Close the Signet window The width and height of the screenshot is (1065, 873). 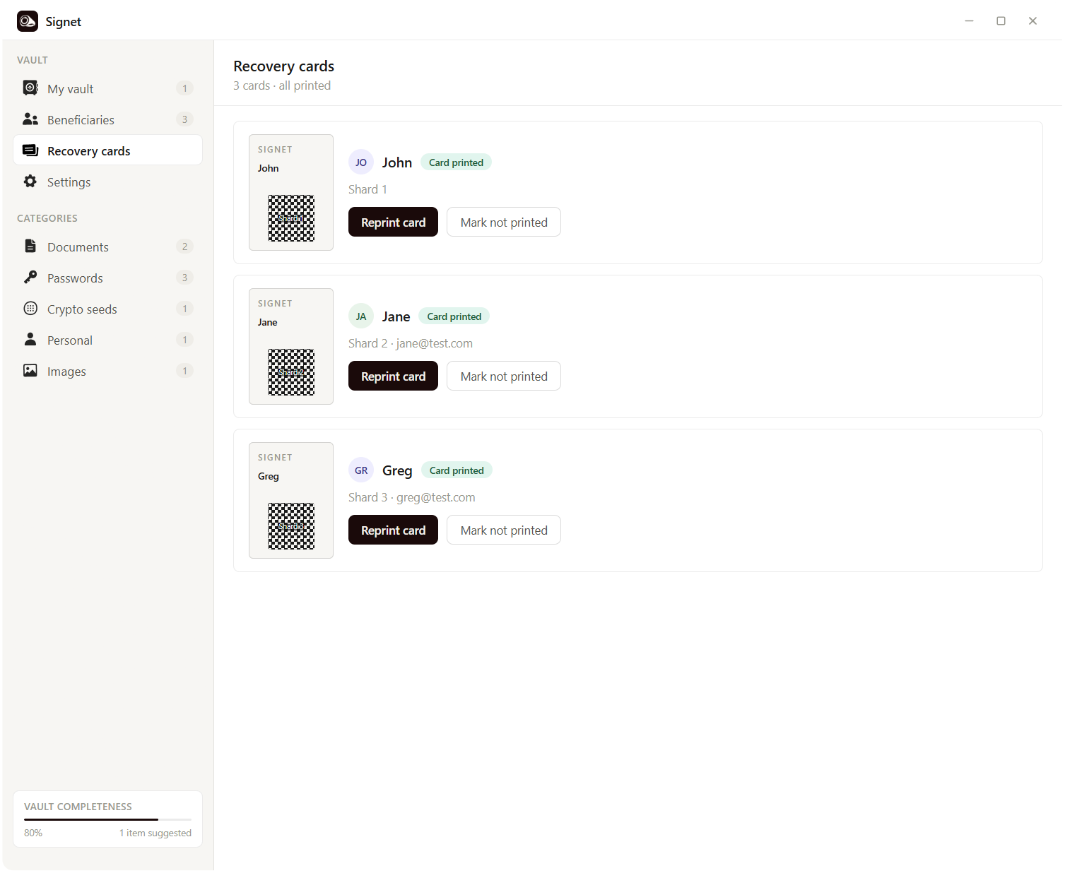1033,20
